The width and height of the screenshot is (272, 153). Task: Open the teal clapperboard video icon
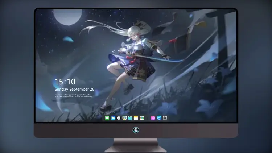[x=130, y=118]
